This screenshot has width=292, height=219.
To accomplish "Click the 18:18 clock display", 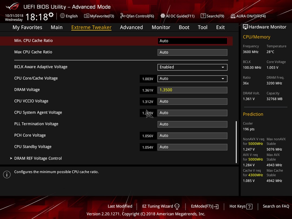I will pos(37,17).
